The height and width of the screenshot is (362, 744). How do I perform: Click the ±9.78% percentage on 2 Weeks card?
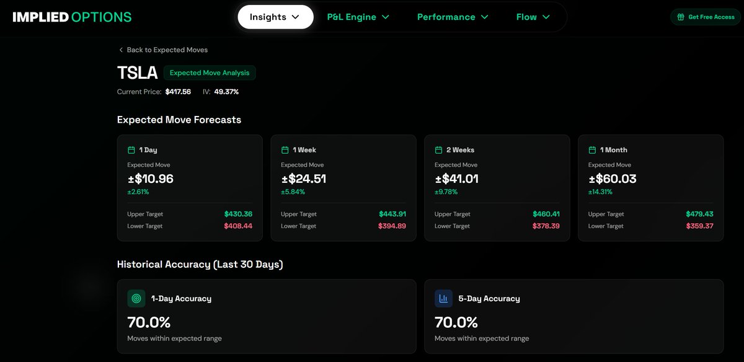[x=446, y=192]
